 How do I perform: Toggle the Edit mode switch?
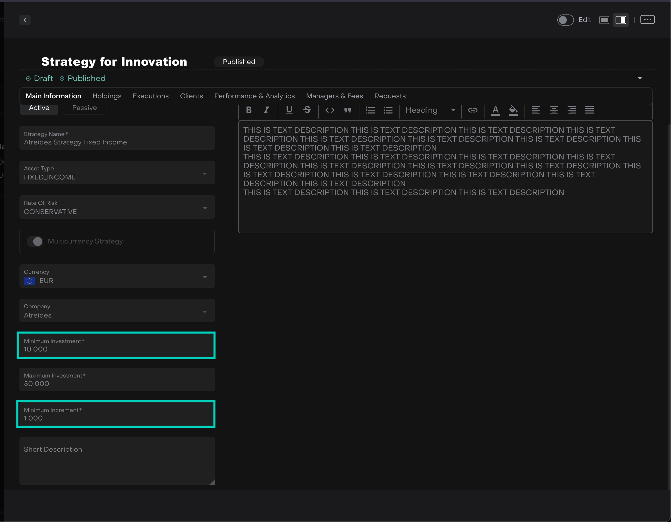coord(565,20)
